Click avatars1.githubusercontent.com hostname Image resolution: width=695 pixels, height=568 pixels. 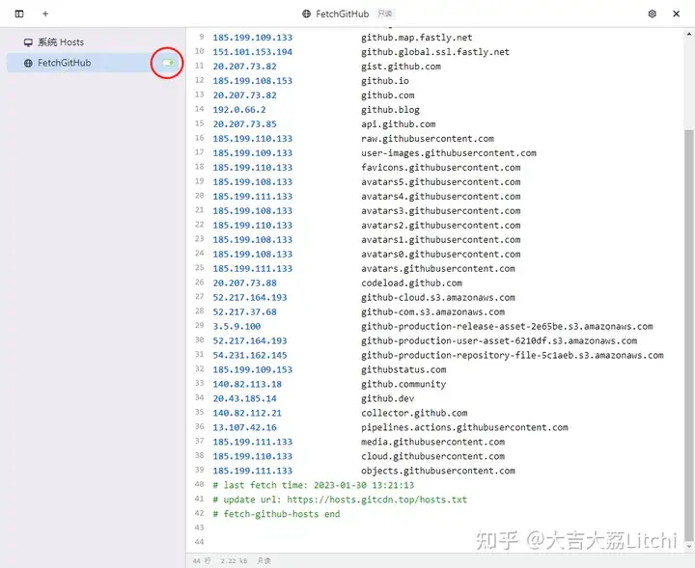pyautogui.click(x=440, y=239)
